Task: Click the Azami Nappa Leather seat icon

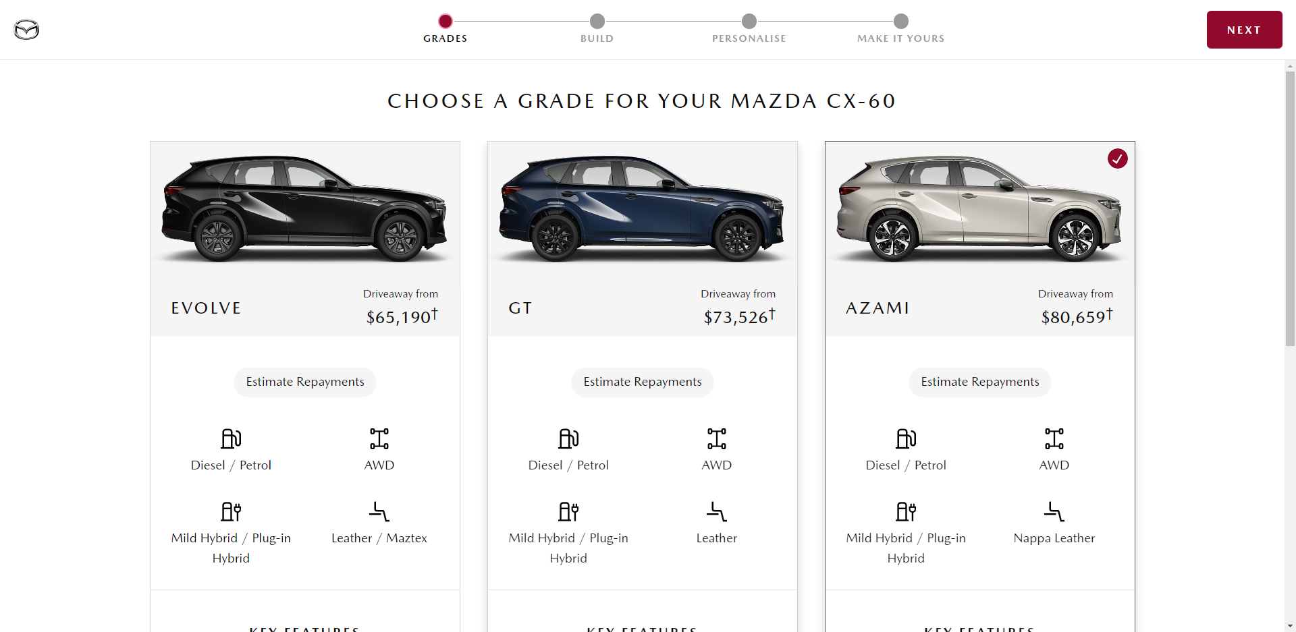Action: [x=1054, y=511]
